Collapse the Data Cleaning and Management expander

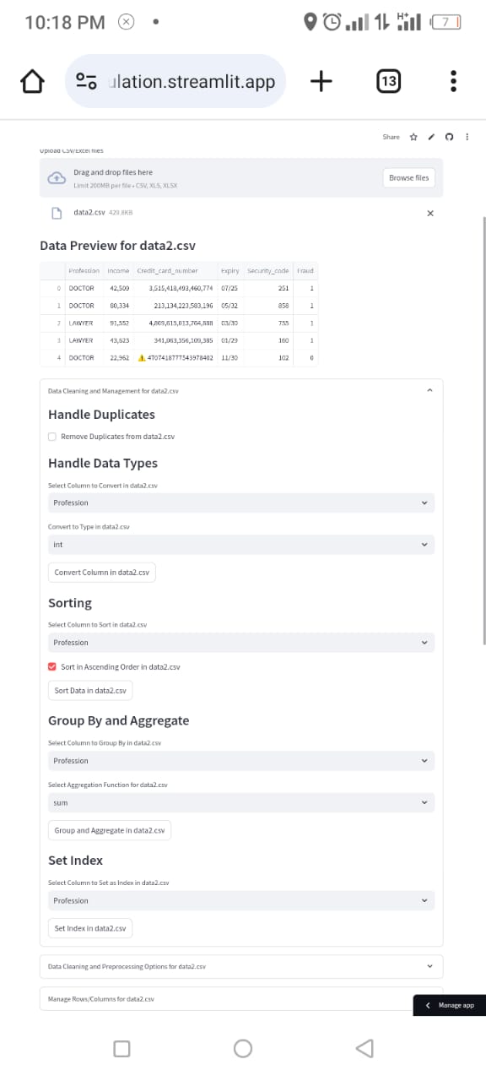coord(241,391)
